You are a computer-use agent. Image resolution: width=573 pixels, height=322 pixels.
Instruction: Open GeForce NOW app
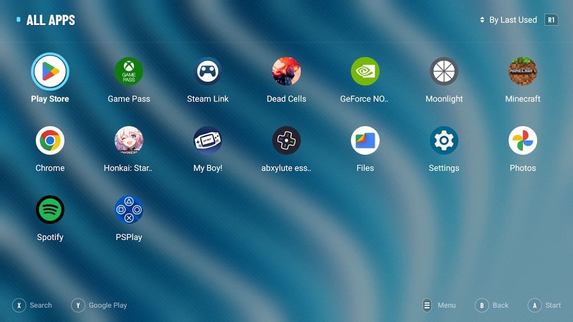(x=365, y=72)
